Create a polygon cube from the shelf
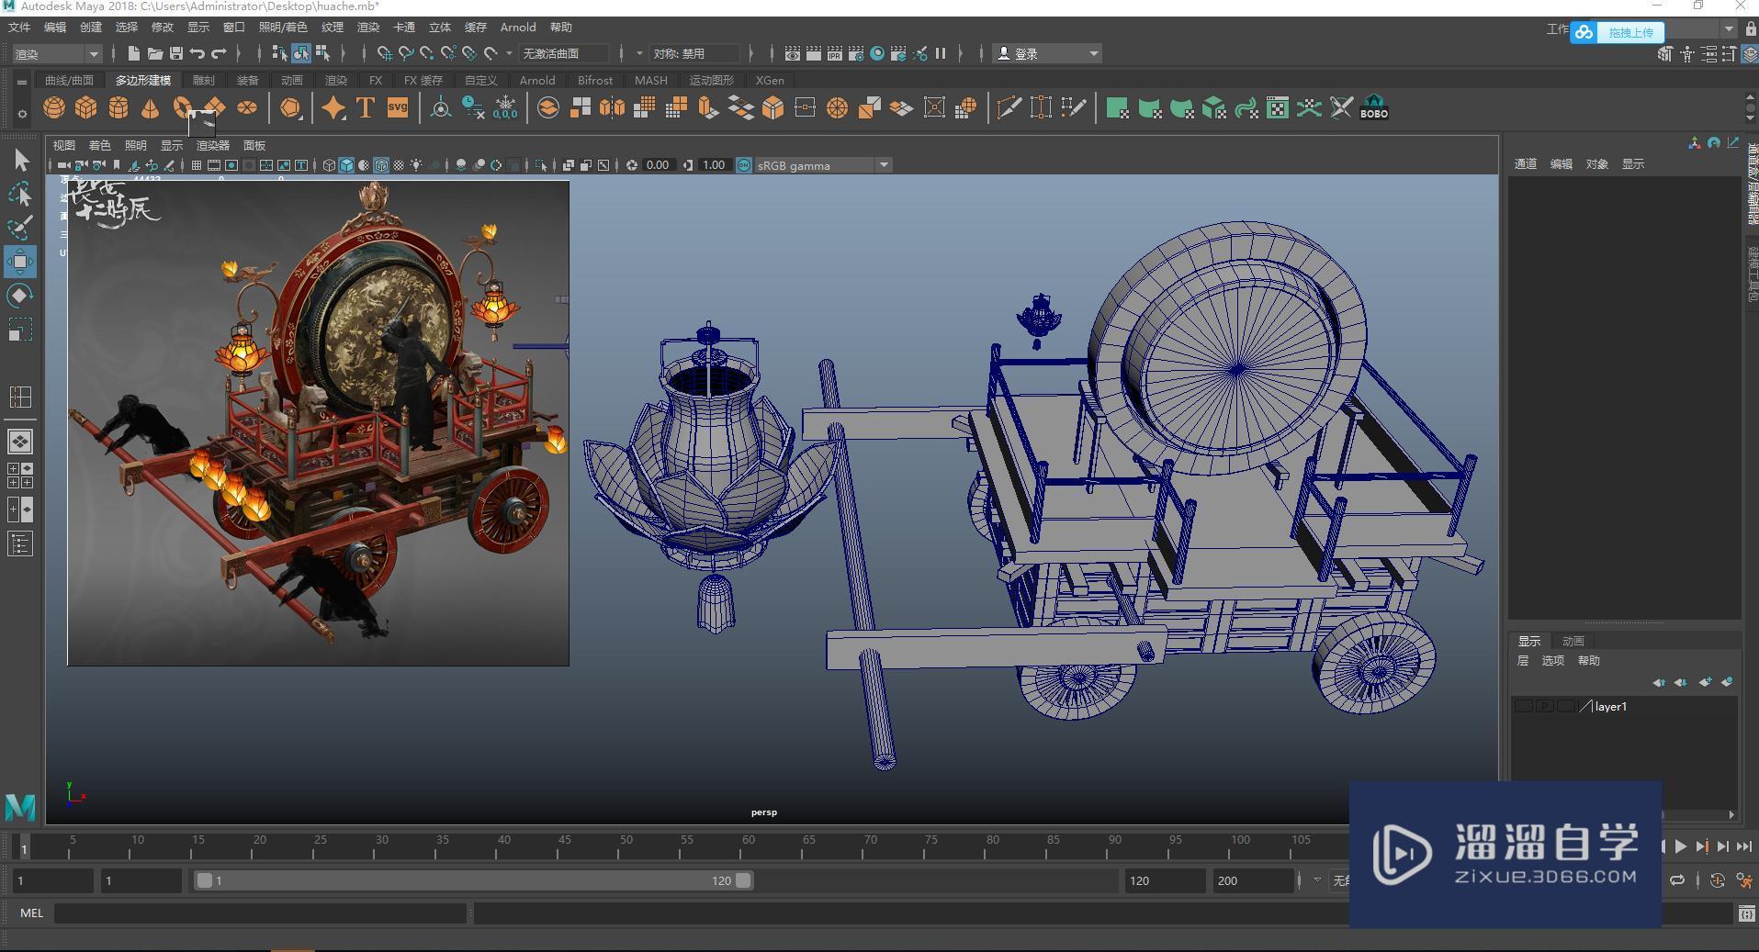Viewport: 1759px width, 952px height. coord(86,108)
